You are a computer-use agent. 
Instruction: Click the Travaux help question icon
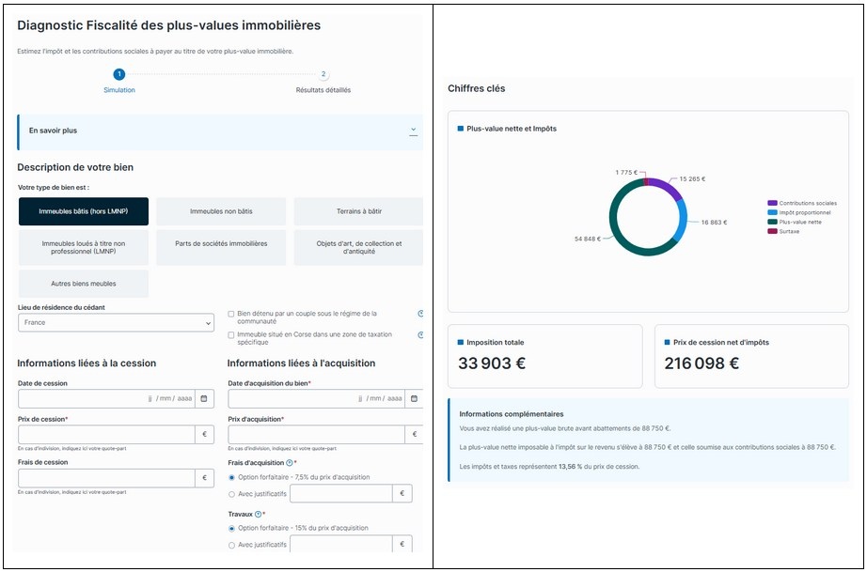pyautogui.click(x=258, y=514)
